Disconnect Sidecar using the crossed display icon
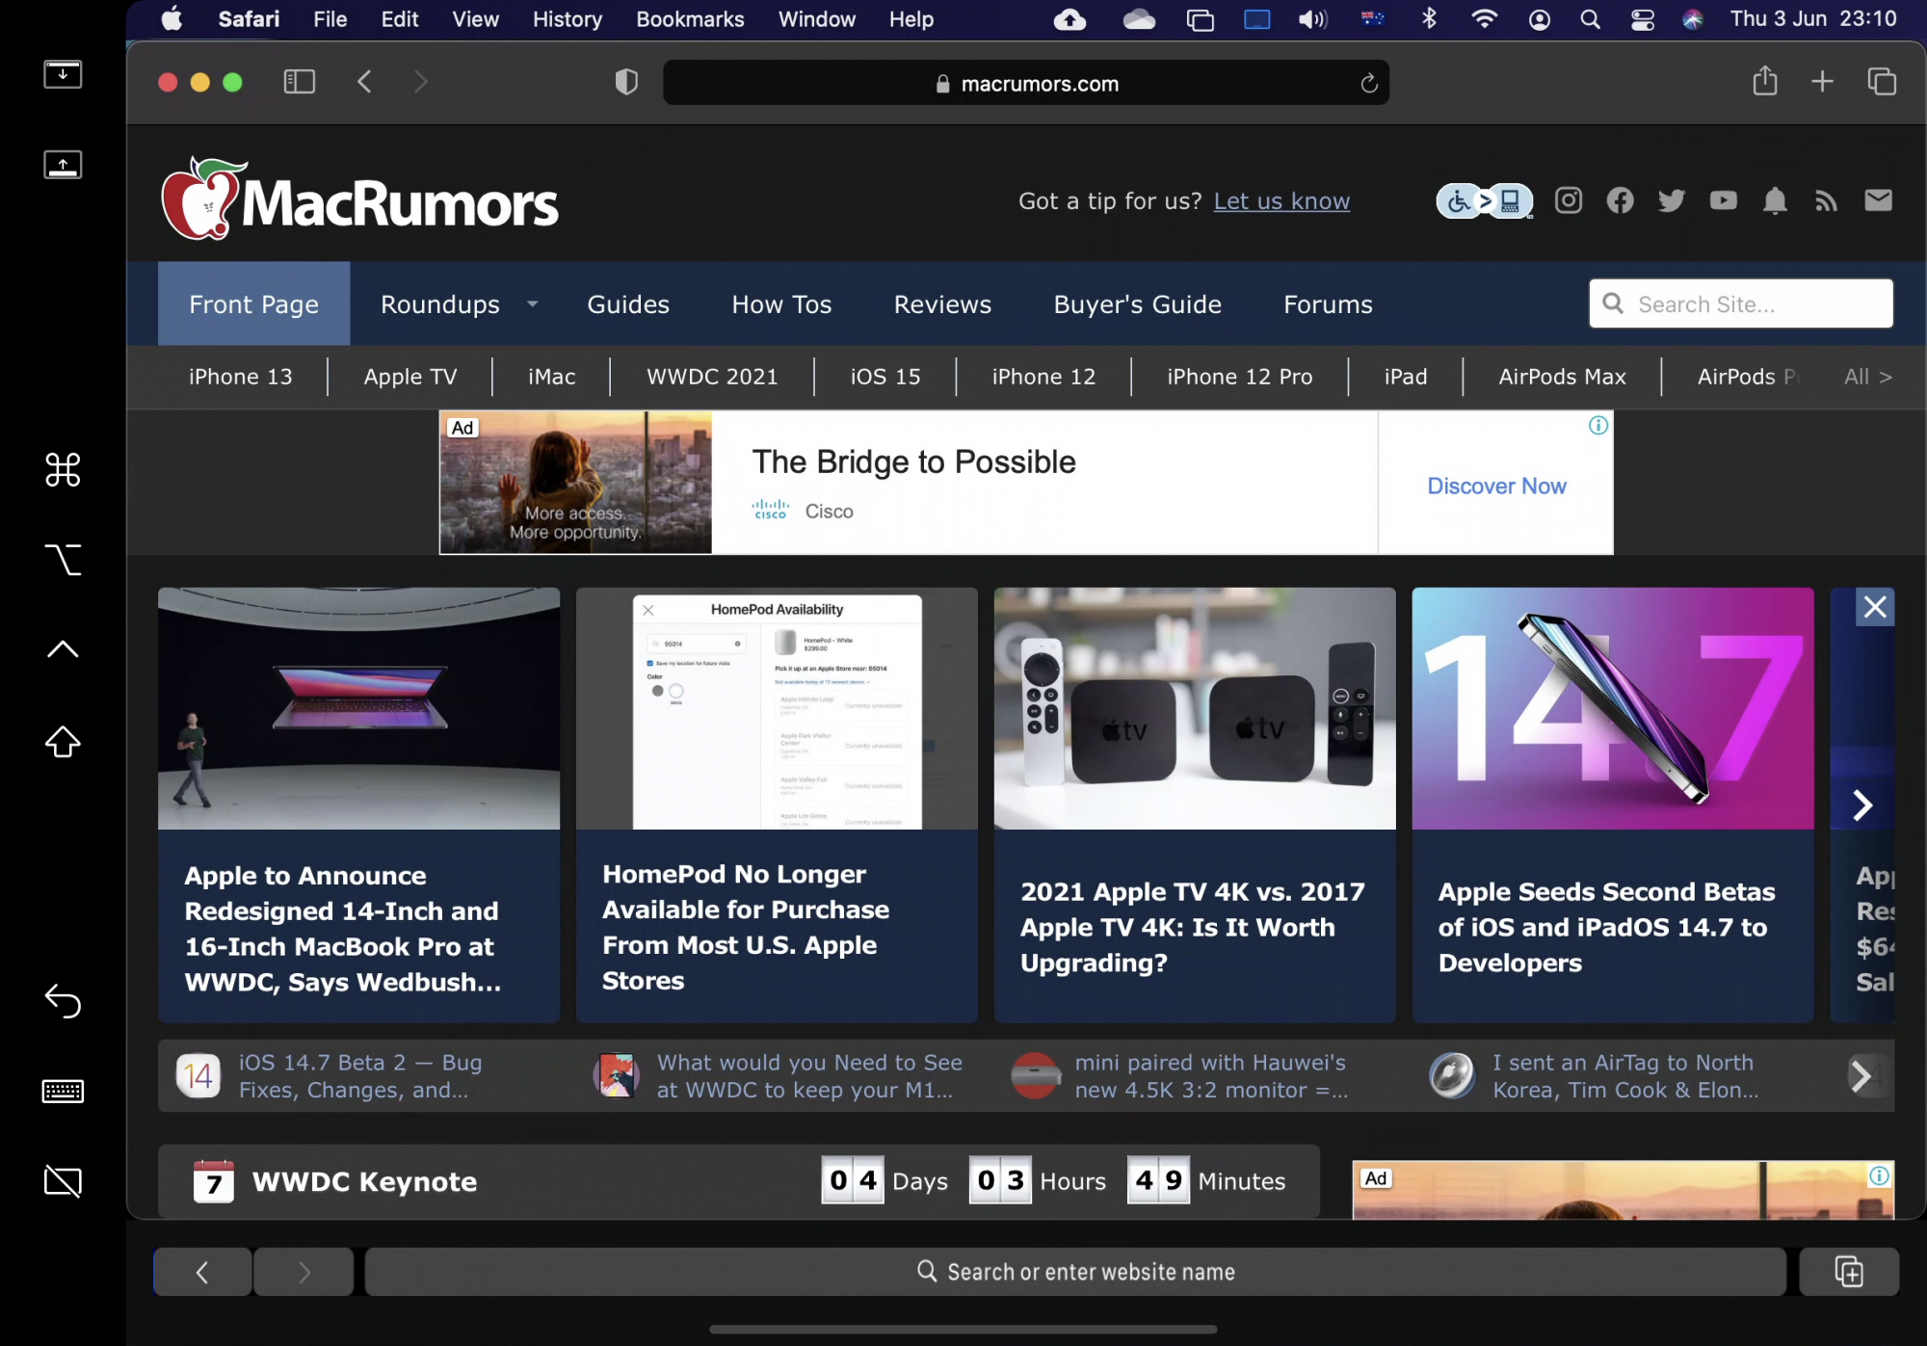Image resolution: width=1927 pixels, height=1346 pixels. [63, 1180]
